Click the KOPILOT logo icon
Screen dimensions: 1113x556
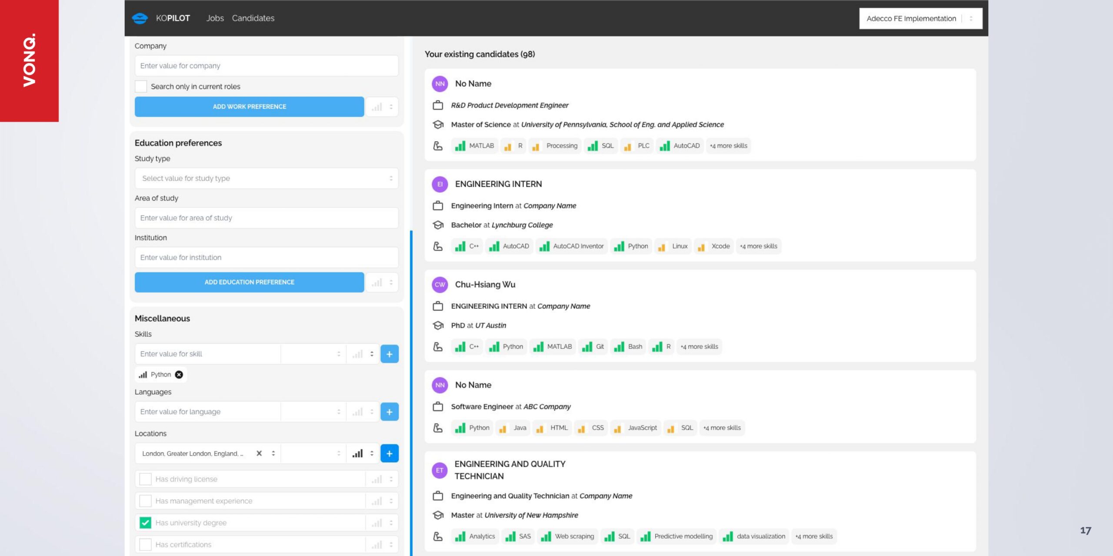coord(139,18)
